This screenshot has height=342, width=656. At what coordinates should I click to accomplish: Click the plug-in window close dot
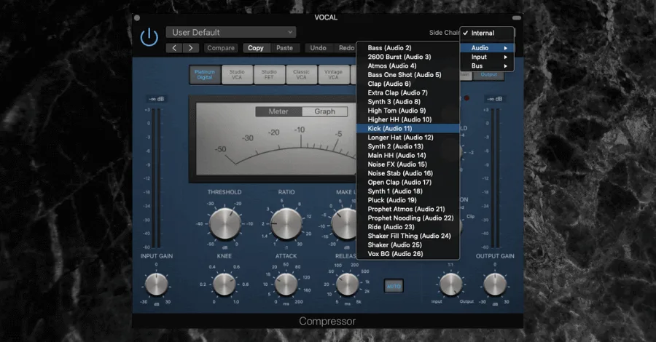click(137, 18)
